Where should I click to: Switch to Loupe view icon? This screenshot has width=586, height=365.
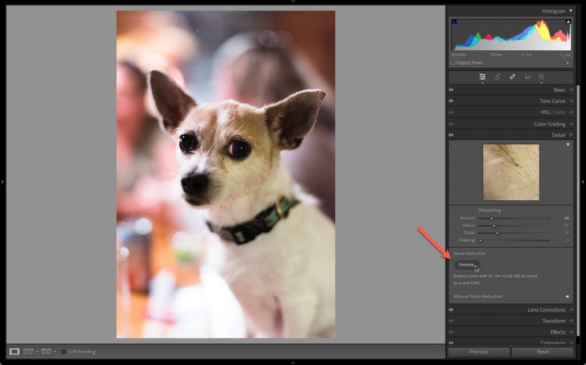point(14,351)
